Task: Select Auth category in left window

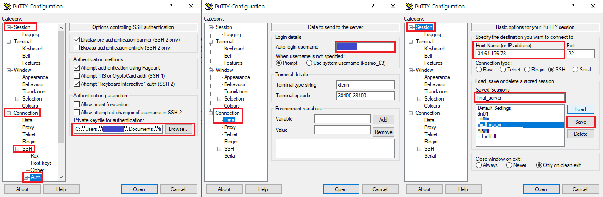Action: click(36, 177)
